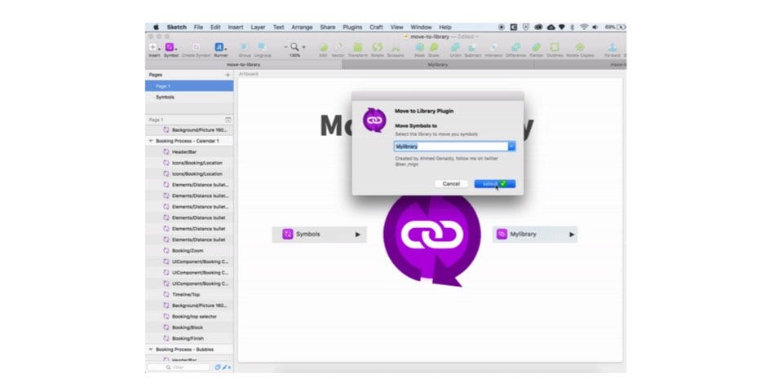
Task: Open the Plugins menu
Action: [352, 28]
